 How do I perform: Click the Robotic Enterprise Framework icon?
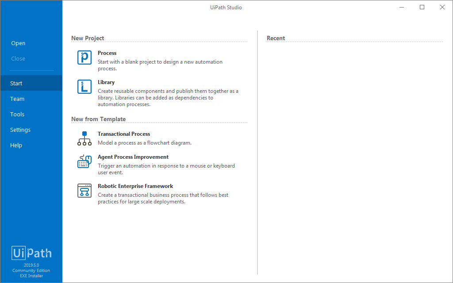84,191
